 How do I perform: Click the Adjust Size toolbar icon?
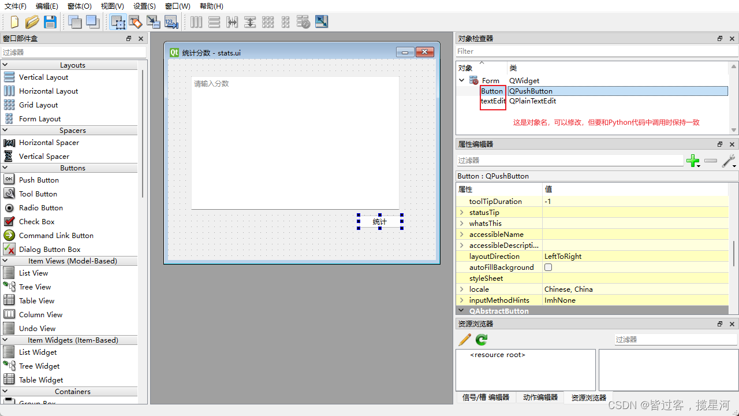pos(322,22)
